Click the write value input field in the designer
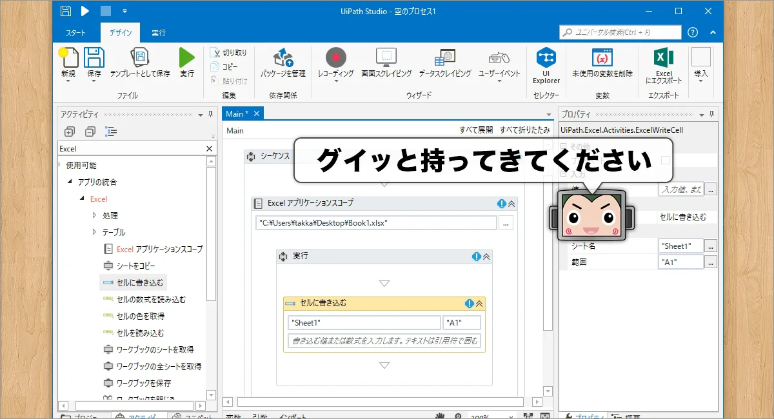 coord(384,340)
